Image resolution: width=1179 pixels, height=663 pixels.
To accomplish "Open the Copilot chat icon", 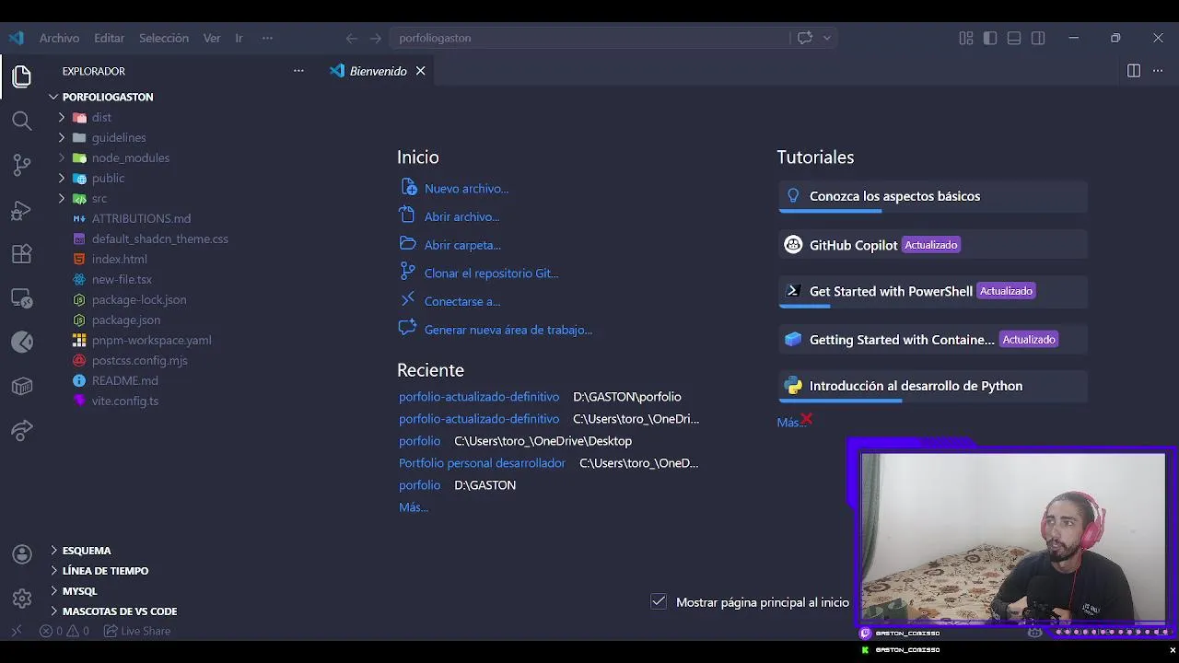I will [805, 38].
